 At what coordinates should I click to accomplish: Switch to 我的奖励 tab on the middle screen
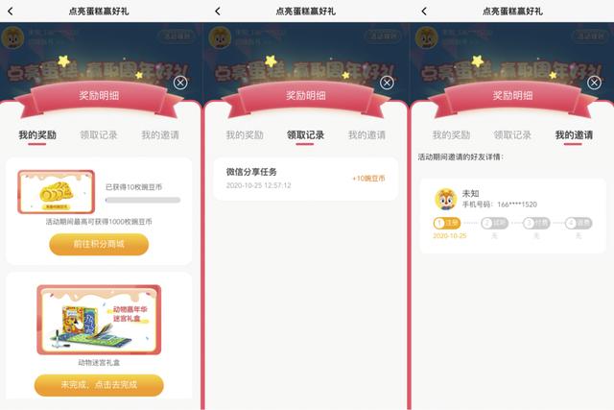coord(245,135)
